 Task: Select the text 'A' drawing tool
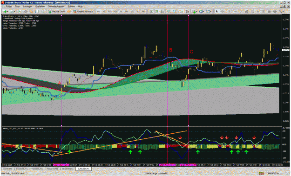258,12
